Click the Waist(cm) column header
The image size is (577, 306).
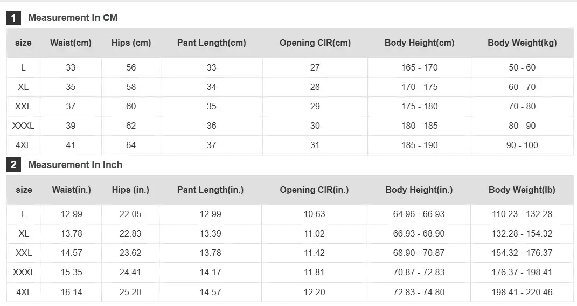pos(71,43)
